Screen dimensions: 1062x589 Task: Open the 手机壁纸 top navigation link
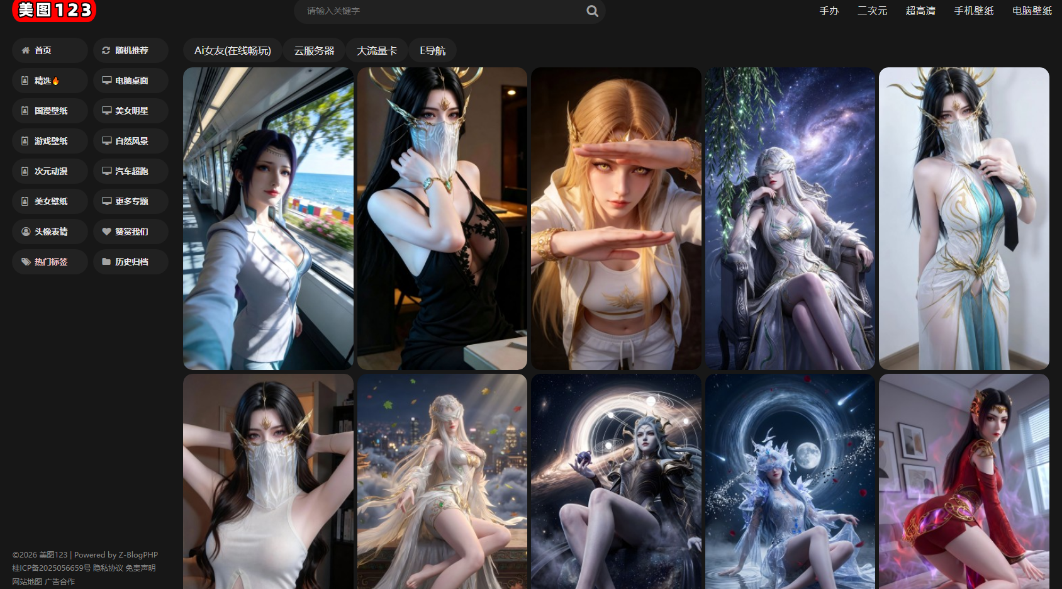pos(974,11)
